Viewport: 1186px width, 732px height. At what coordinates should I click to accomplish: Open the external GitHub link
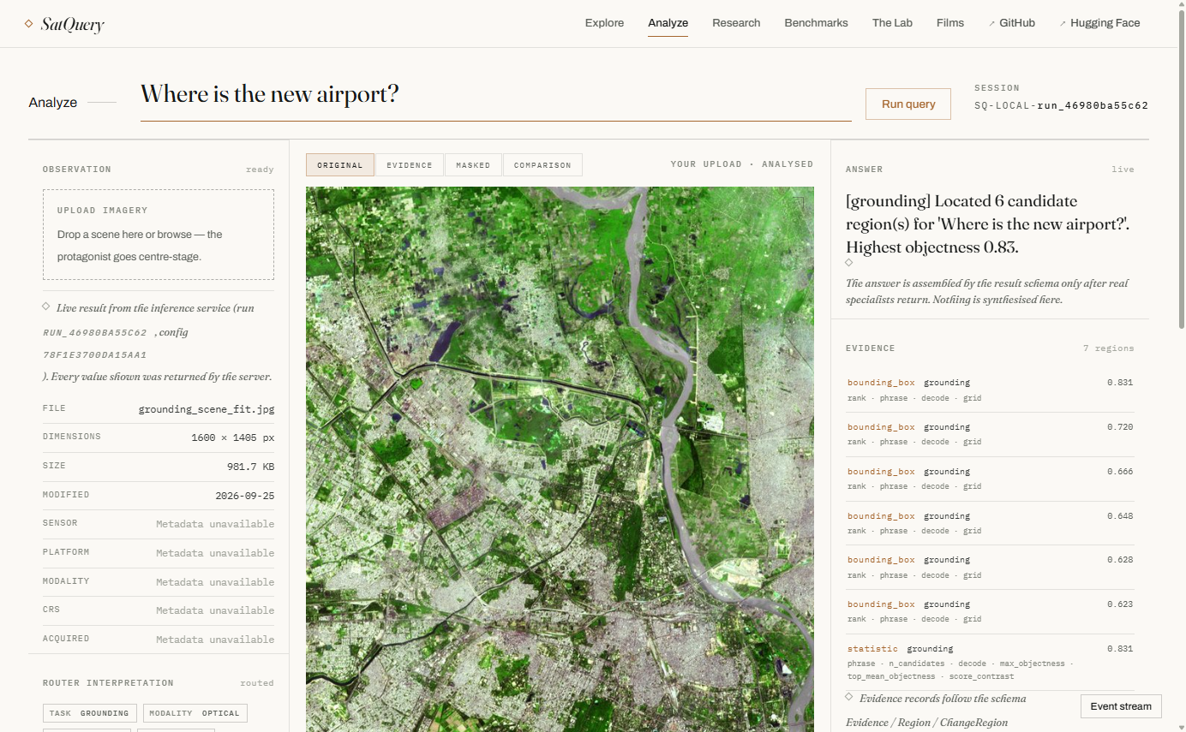coord(1012,23)
